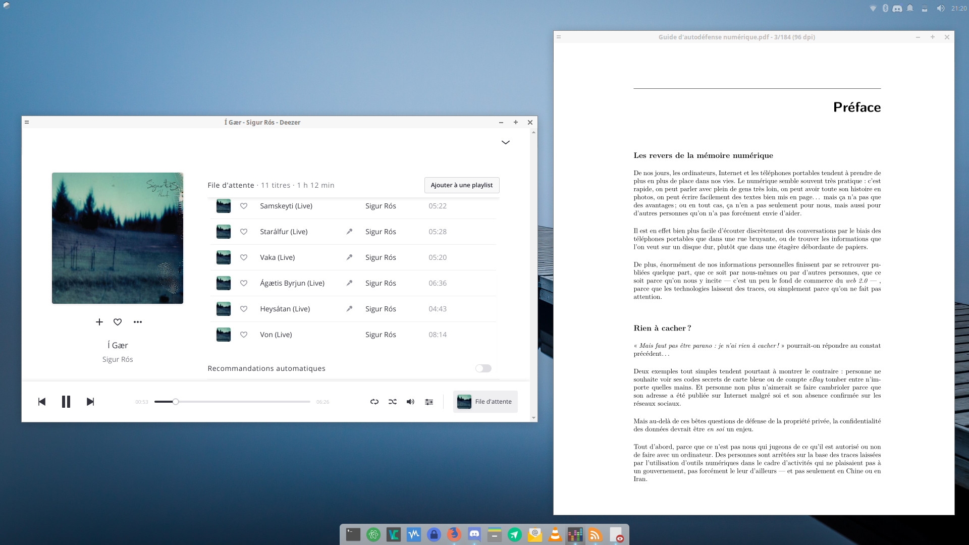969x545 pixels.
Task: Like Von (Live) with its heart
Action: coord(244,335)
